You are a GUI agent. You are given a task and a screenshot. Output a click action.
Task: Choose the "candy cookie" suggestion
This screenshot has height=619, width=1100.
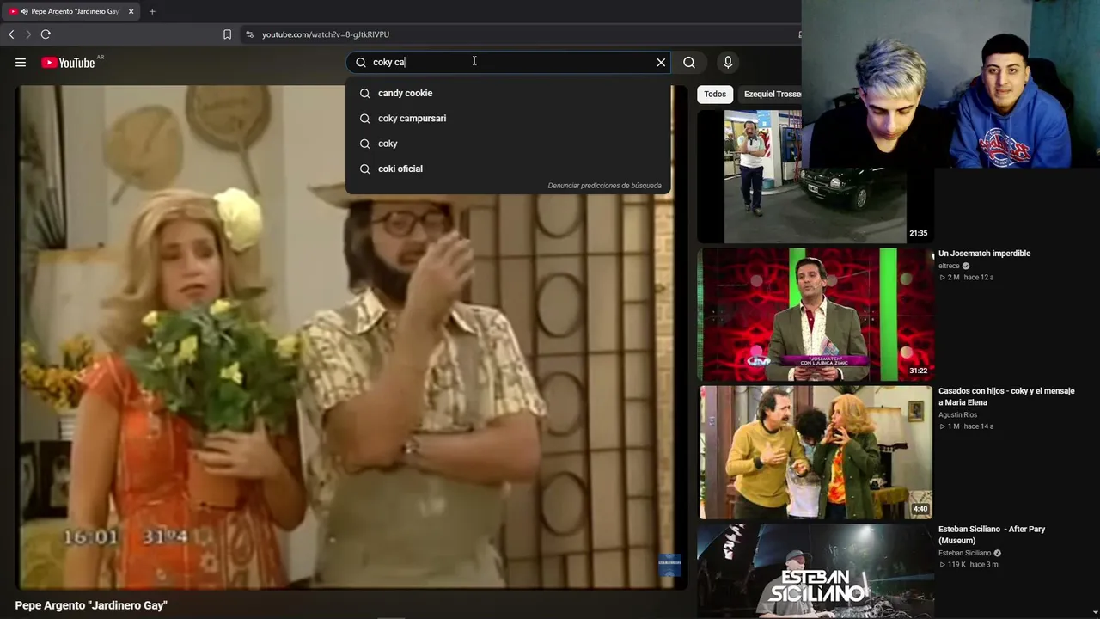508,93
